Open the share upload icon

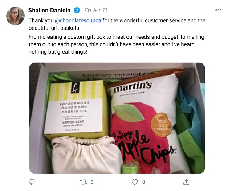coord(186,182)
